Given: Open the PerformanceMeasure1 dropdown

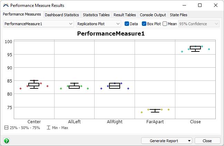Looking at the screenshot, I should (x=38, y=24).
